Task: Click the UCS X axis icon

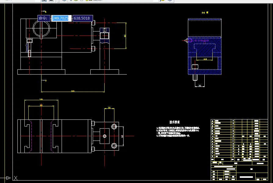Action: point(16,178)
